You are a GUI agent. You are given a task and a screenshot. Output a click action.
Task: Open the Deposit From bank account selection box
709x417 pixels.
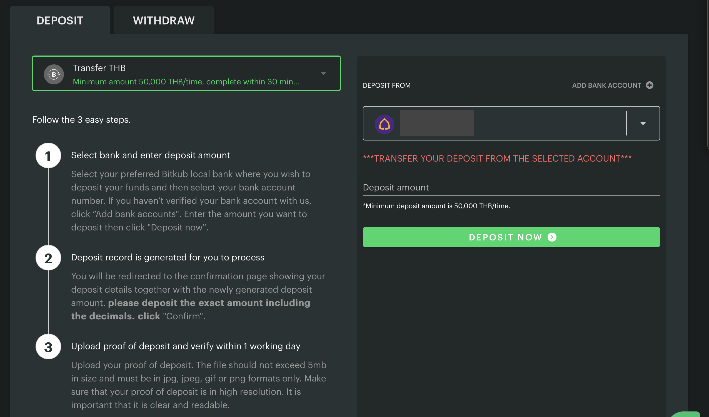[535, 124]
